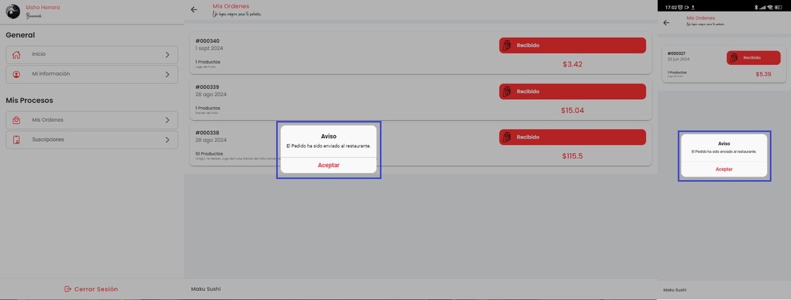
Task: Expand the Mis Ordenes row chevron
Action: (x=167, y=120)
